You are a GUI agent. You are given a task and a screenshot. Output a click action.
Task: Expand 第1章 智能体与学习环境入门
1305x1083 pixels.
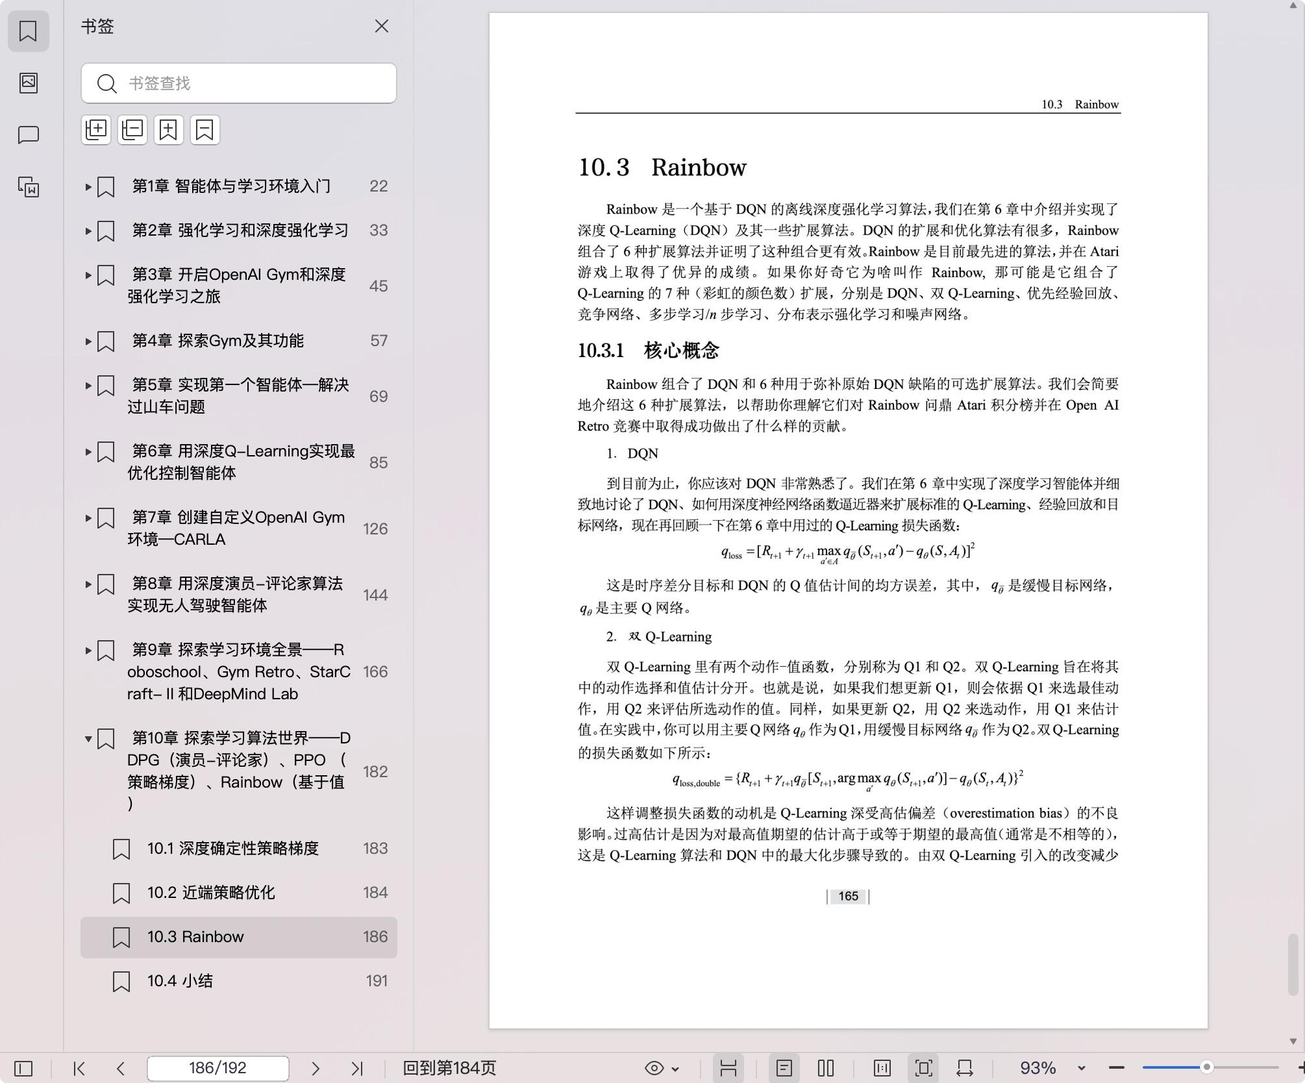pos(88,187)
